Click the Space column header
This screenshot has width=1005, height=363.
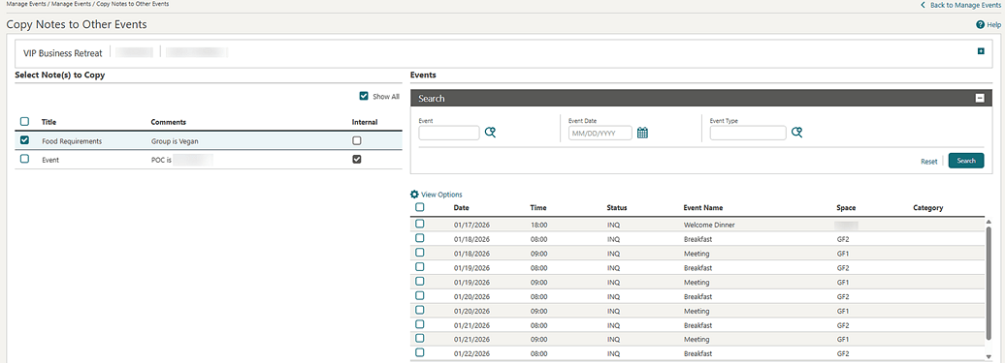846,208
